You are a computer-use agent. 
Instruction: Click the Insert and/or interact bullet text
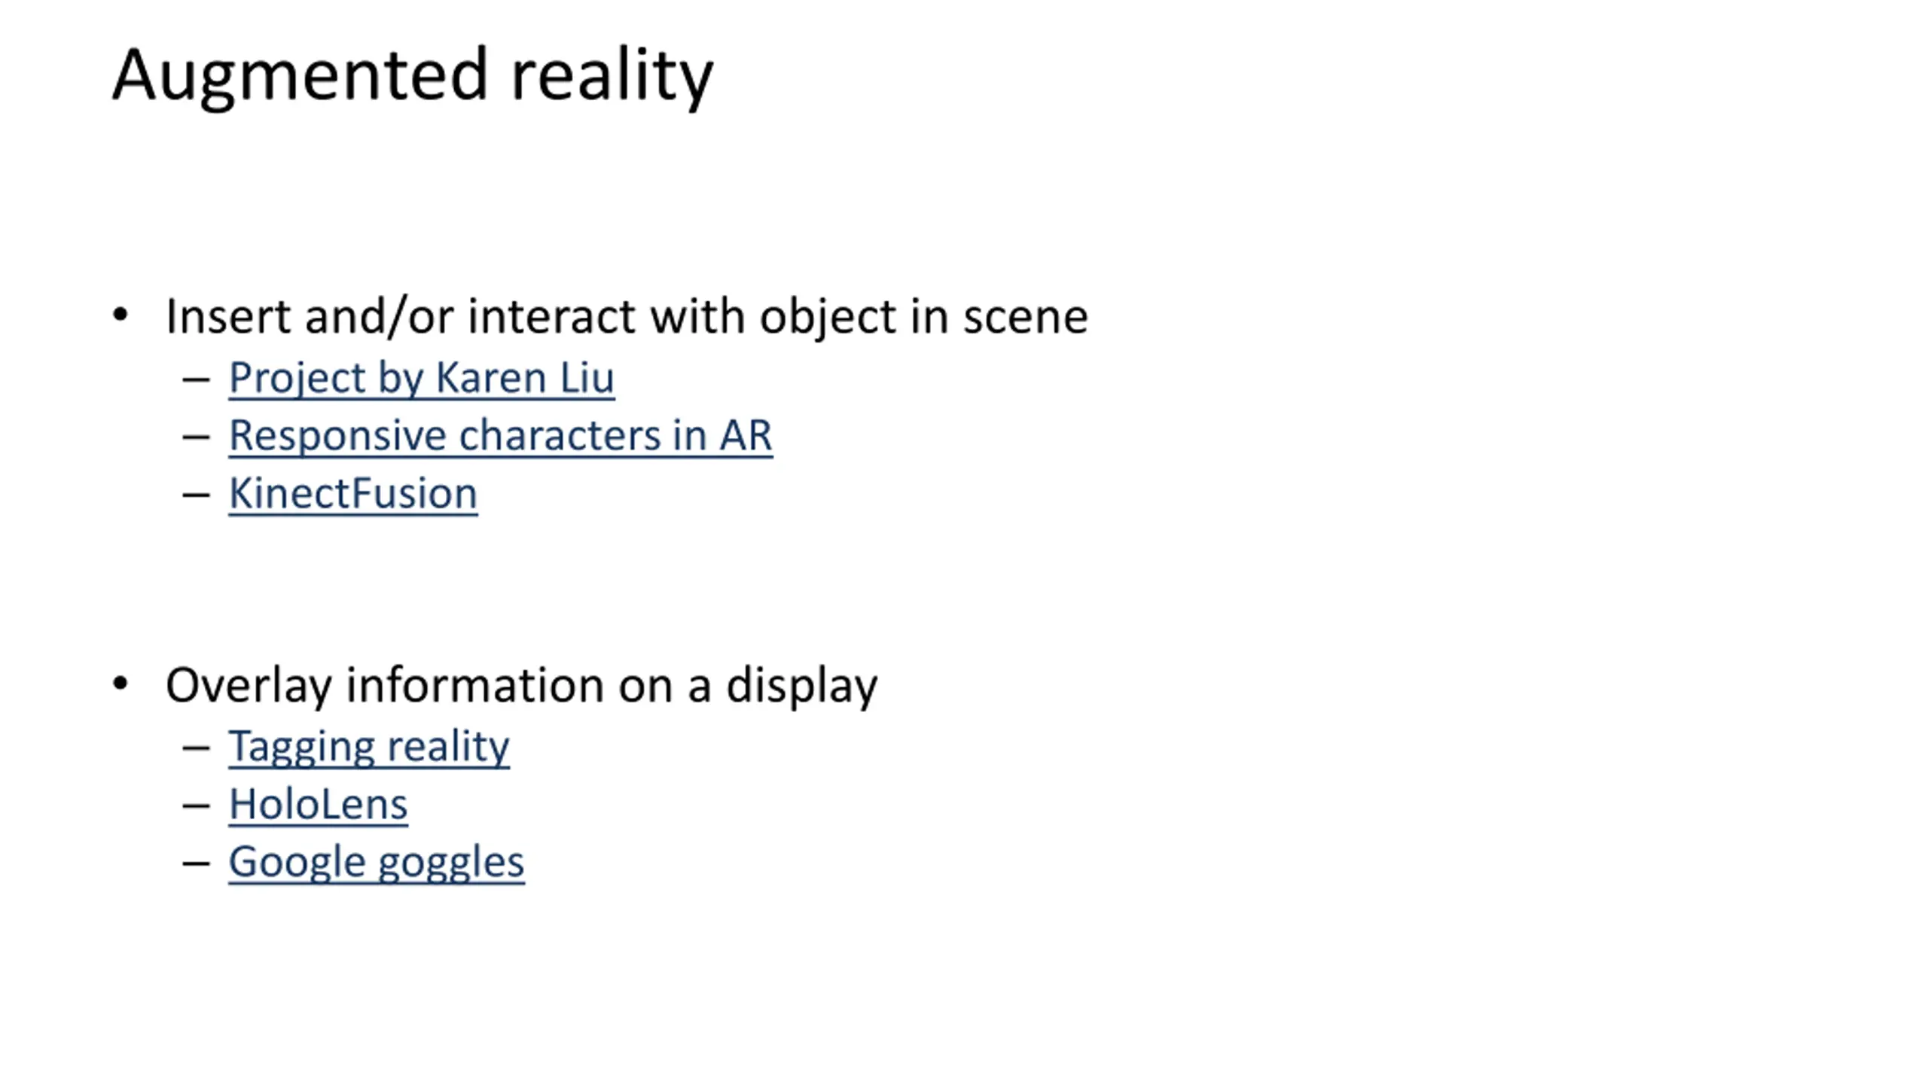(x=627, y=316)
